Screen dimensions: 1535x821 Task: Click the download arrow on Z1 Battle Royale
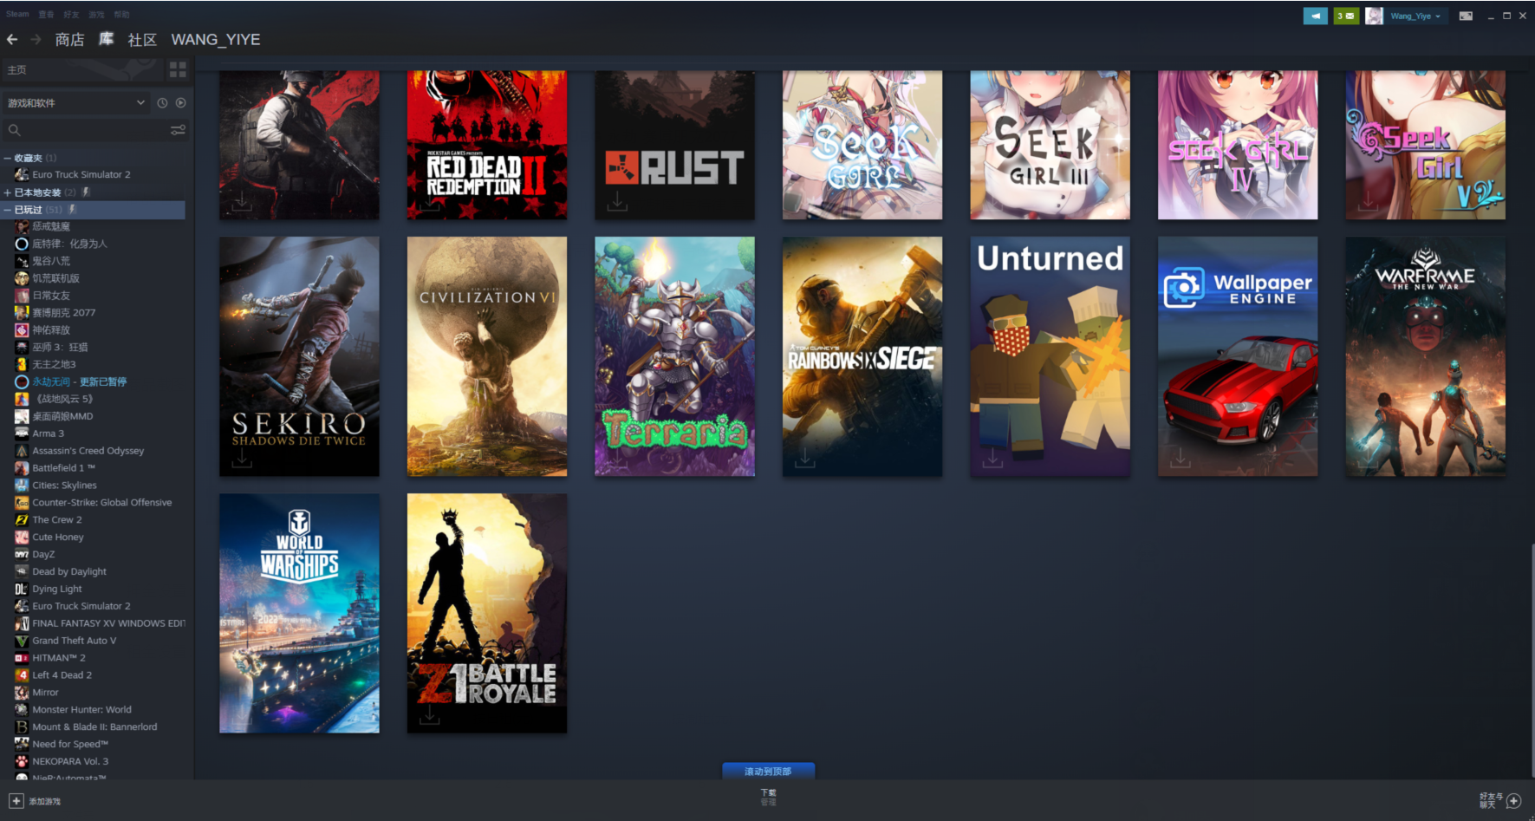tap(429, 715)
